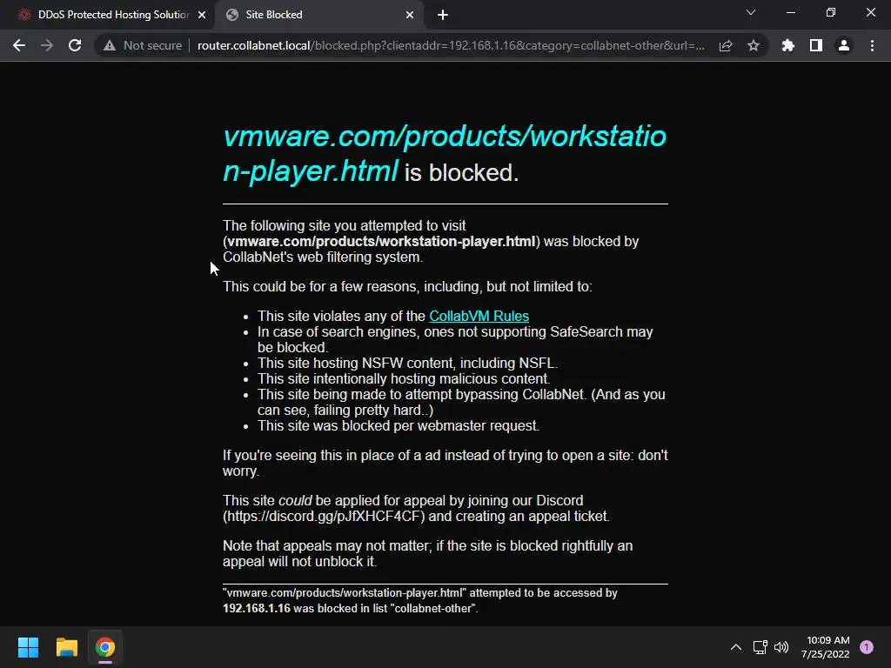This screenshot has width=891, height=668.
Task: Minimize the Chrome window
Action: pos(790,12)
